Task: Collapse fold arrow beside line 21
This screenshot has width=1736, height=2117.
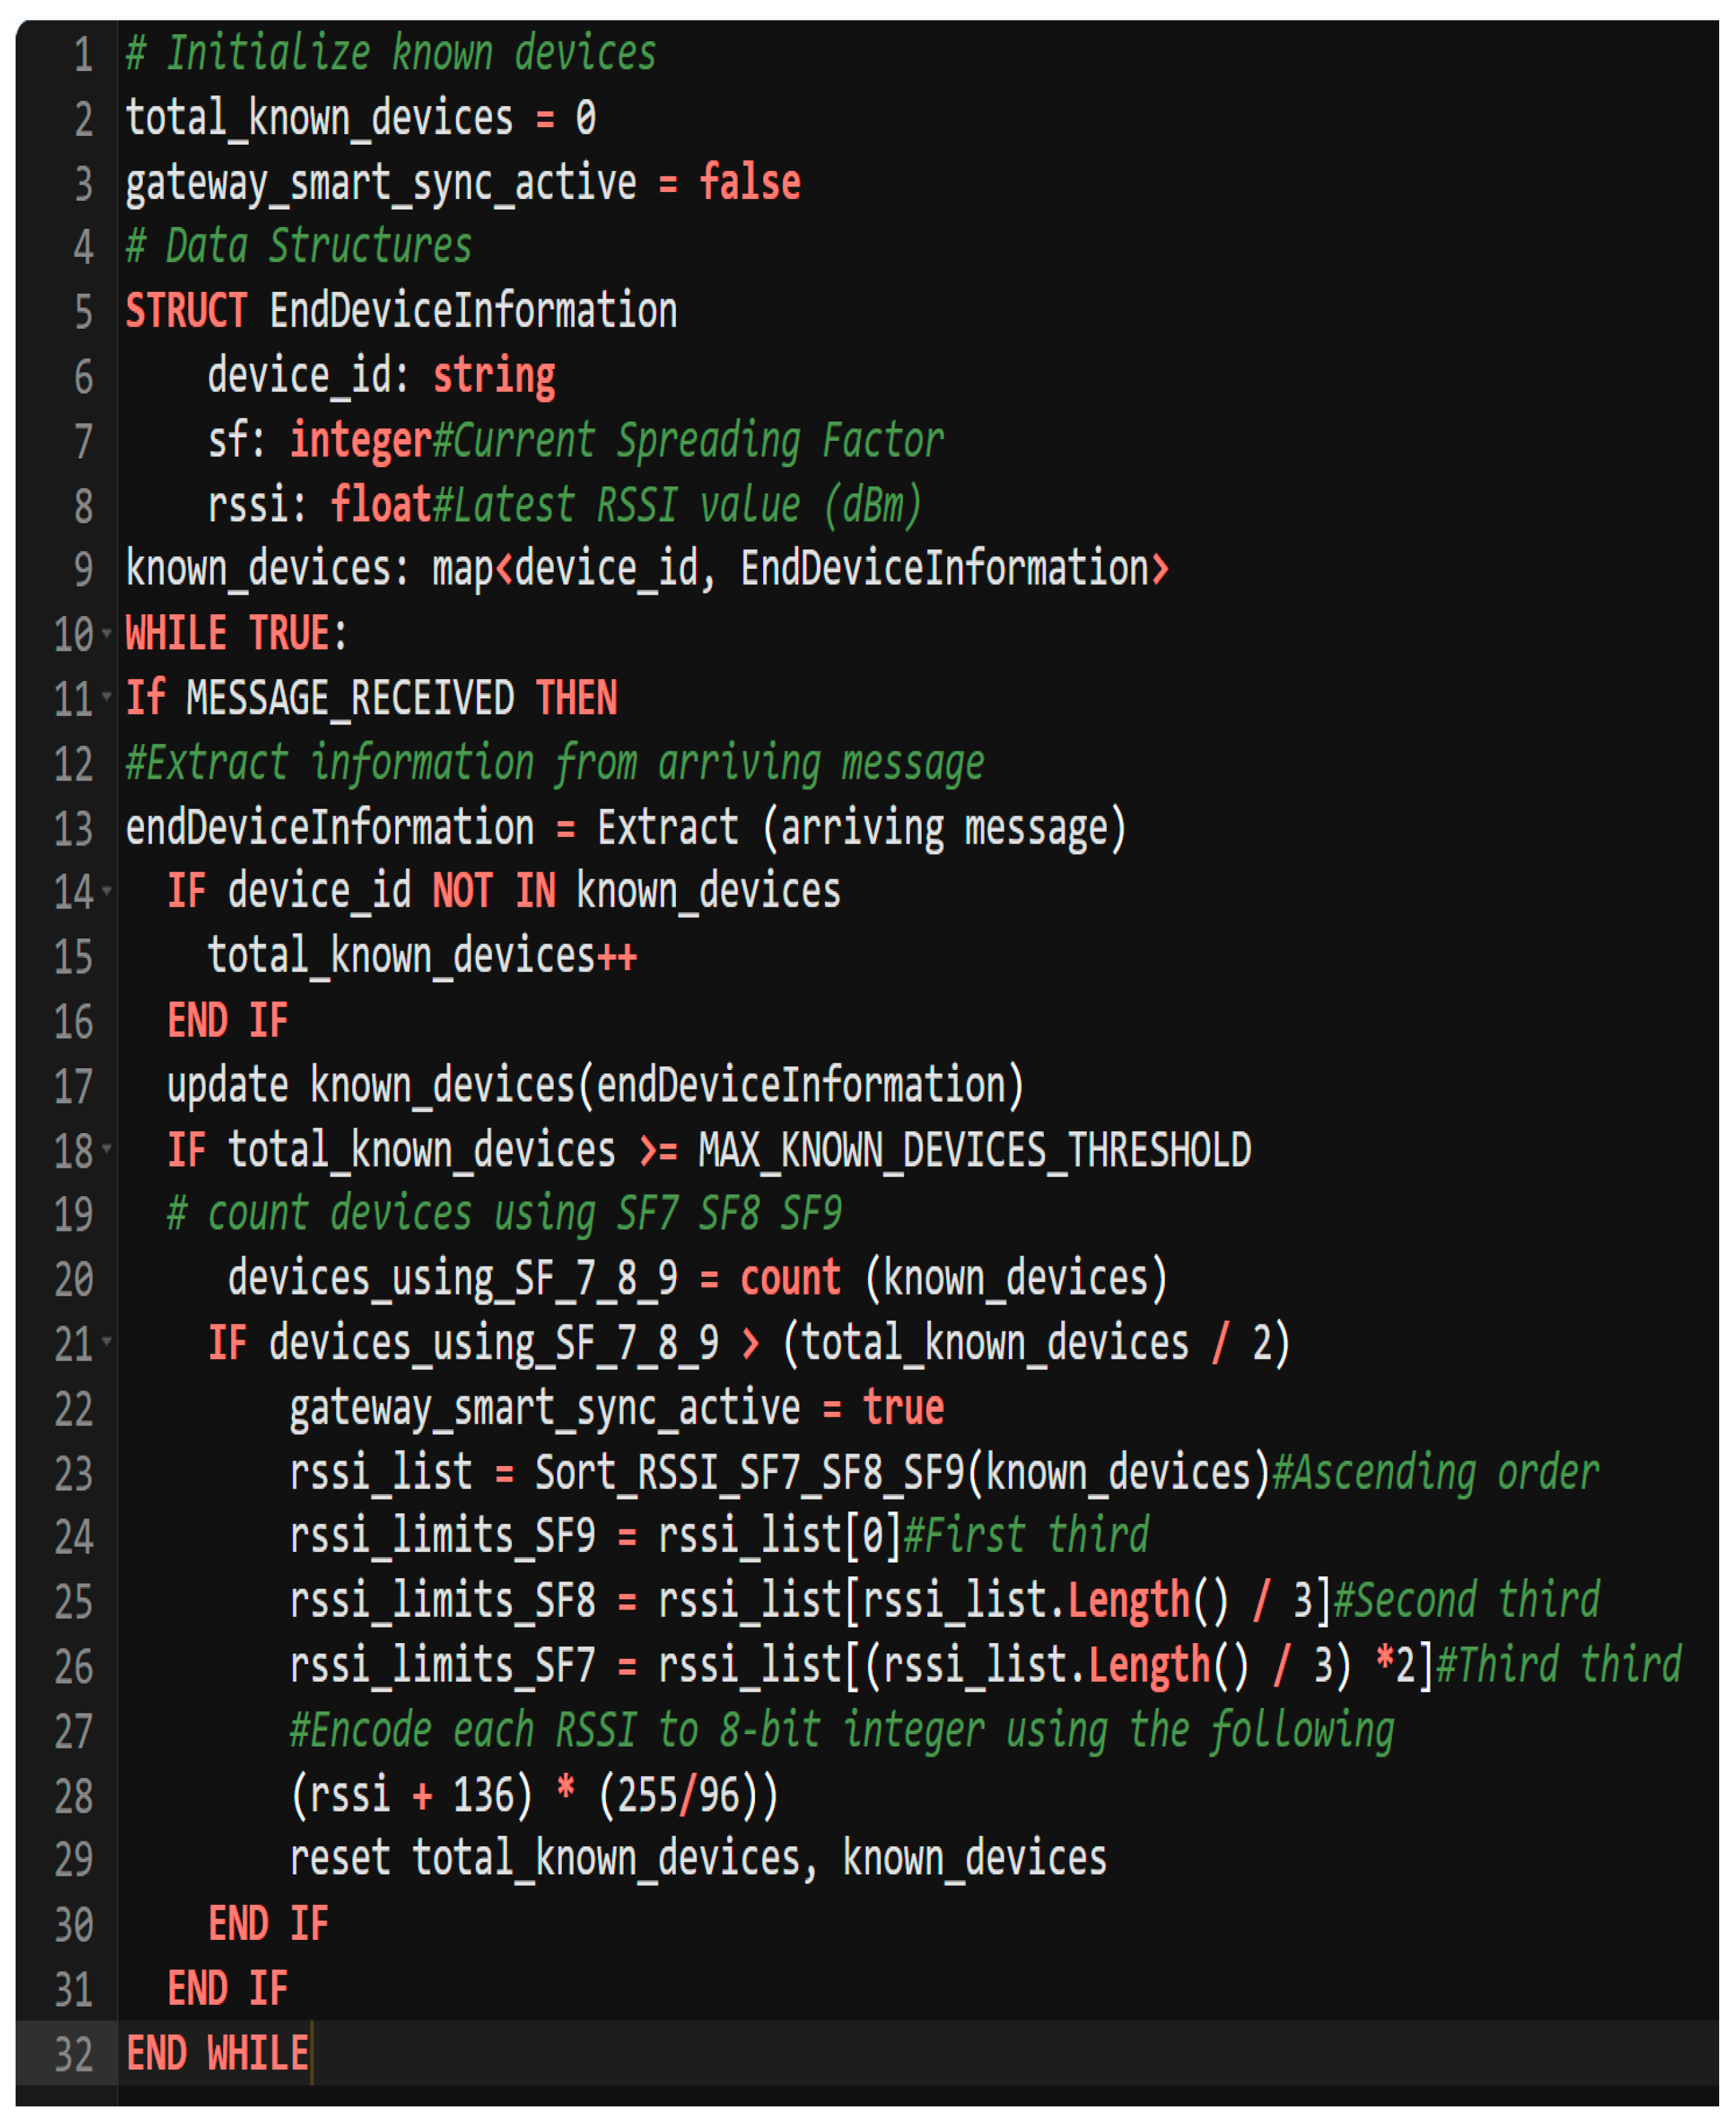Action: [106, 1341]
